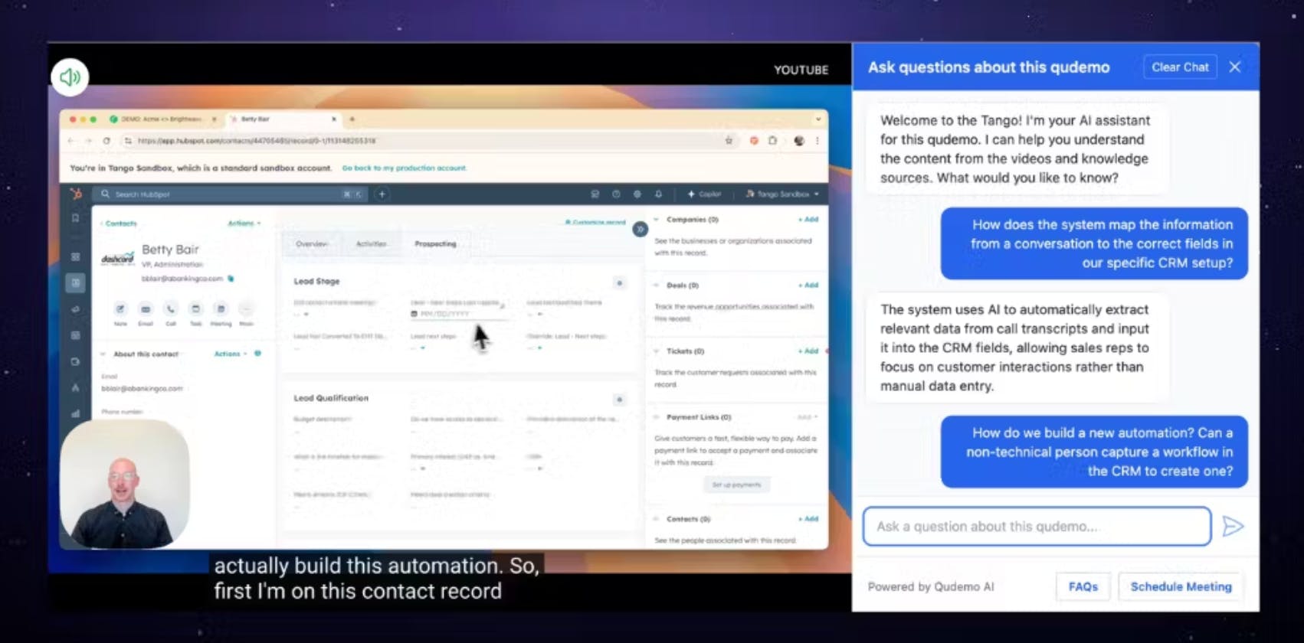The height and width of the screenshot is (643, 1304).
Task: Collapse the Companies (0) section
Action: (657, 220)
